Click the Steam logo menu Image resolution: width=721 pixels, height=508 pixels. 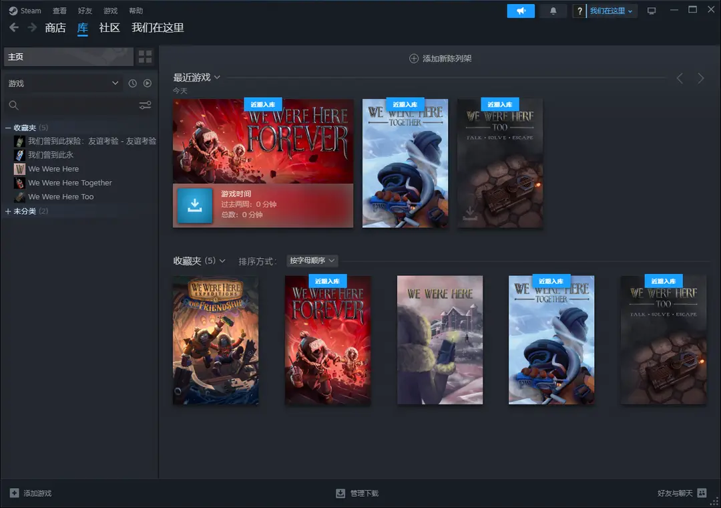coord(25,11)
